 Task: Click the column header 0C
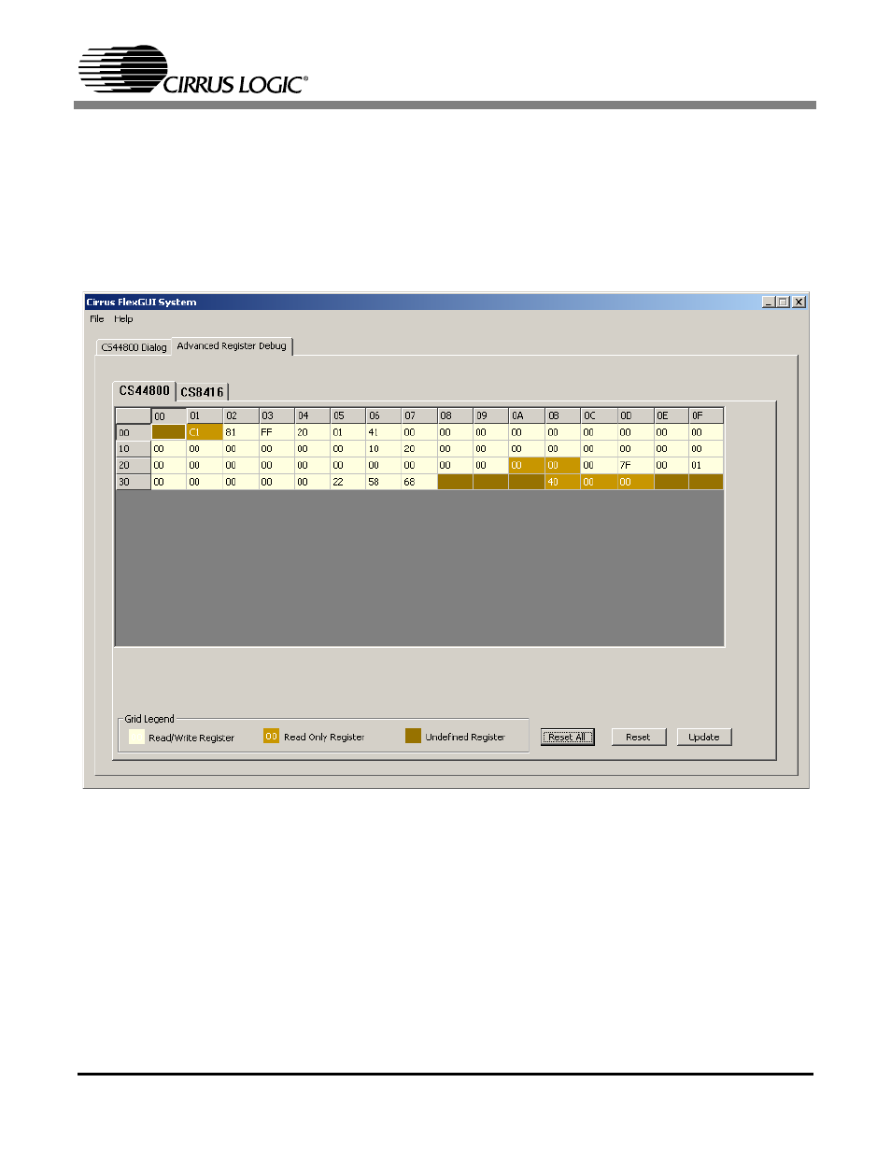[x=599, y=415]
